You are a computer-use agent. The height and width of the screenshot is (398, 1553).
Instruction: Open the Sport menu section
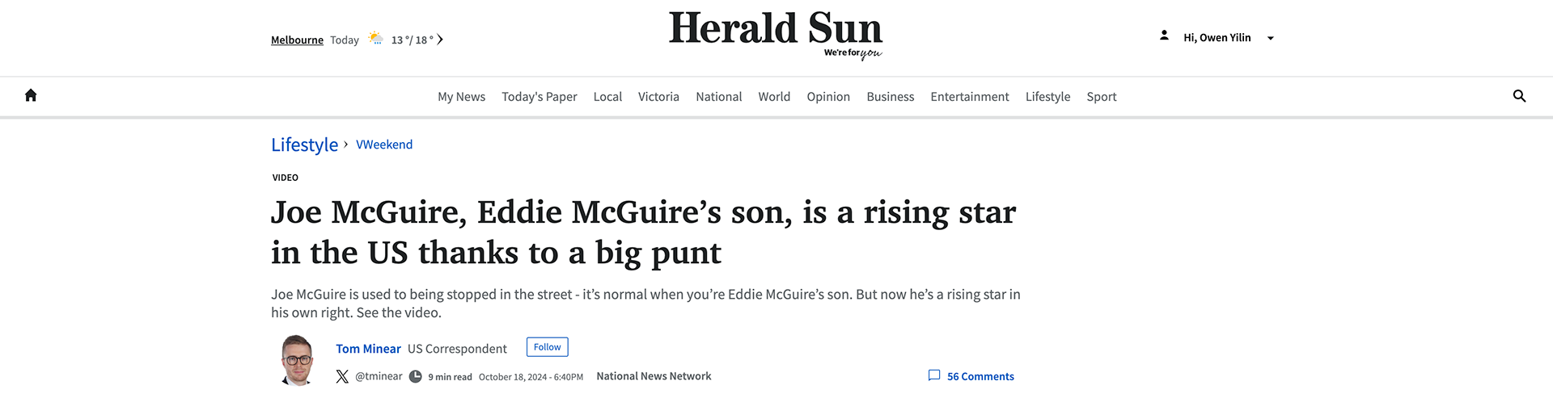[x=1101, y=97]
